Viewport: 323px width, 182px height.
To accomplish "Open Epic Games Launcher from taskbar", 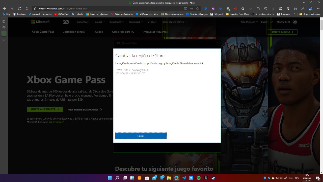I will tap(206, 178).
